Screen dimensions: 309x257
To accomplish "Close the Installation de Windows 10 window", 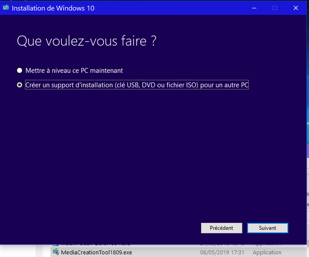I will click(x=295, y=8).
